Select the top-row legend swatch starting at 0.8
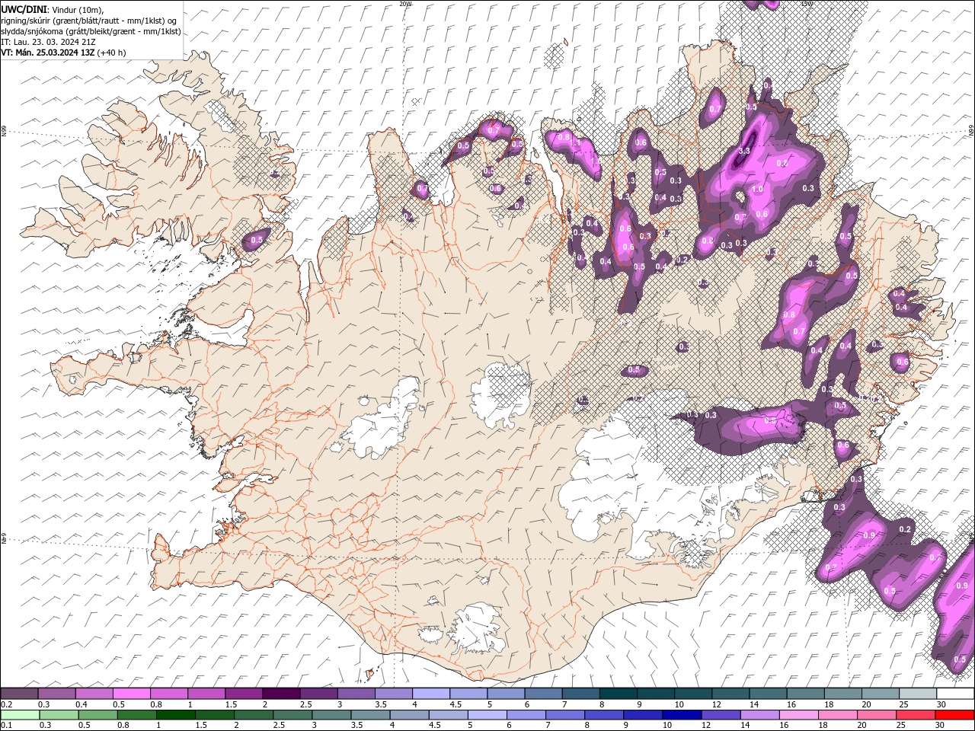Screen dimensions: 975x731 click(x=169, y=694)
